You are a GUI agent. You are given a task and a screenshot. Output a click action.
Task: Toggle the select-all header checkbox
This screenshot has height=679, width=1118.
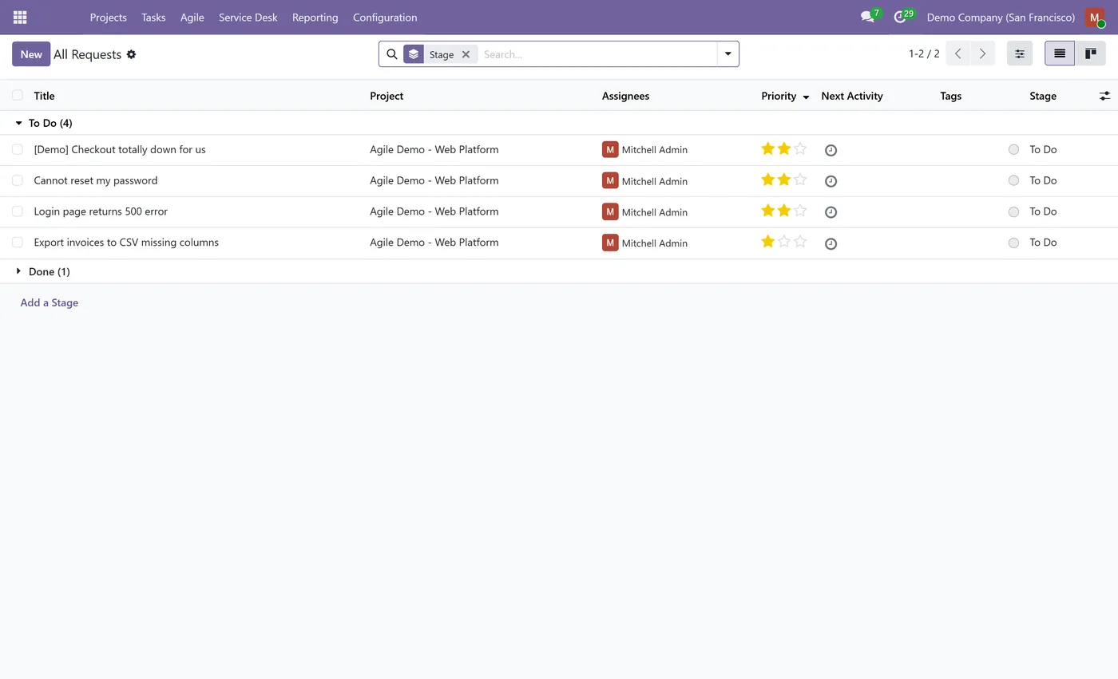click(x=18, y=95)
